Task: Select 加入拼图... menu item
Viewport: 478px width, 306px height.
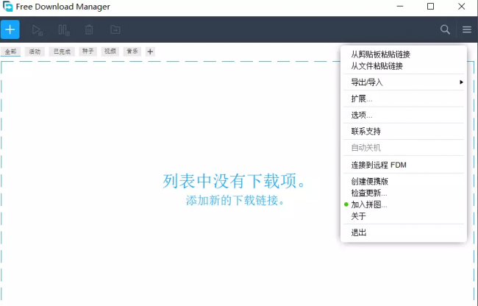Action: [x=403, y=204]
